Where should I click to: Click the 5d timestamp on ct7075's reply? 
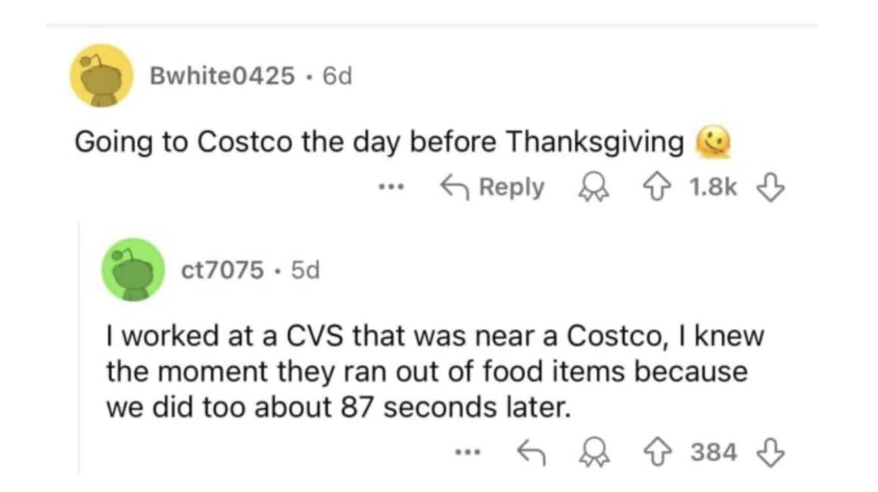coord(304,269)
